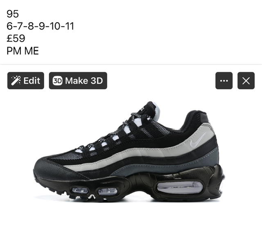This screenshot has height=229, width=262.
Task: Tap the magic wand edit icon
Action: 16,81
